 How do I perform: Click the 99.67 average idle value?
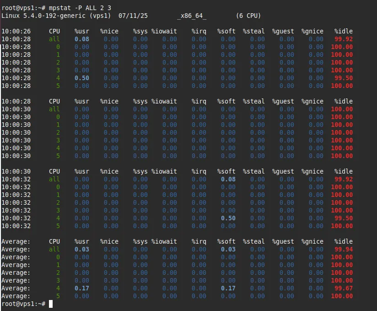[x=343, y=288]
